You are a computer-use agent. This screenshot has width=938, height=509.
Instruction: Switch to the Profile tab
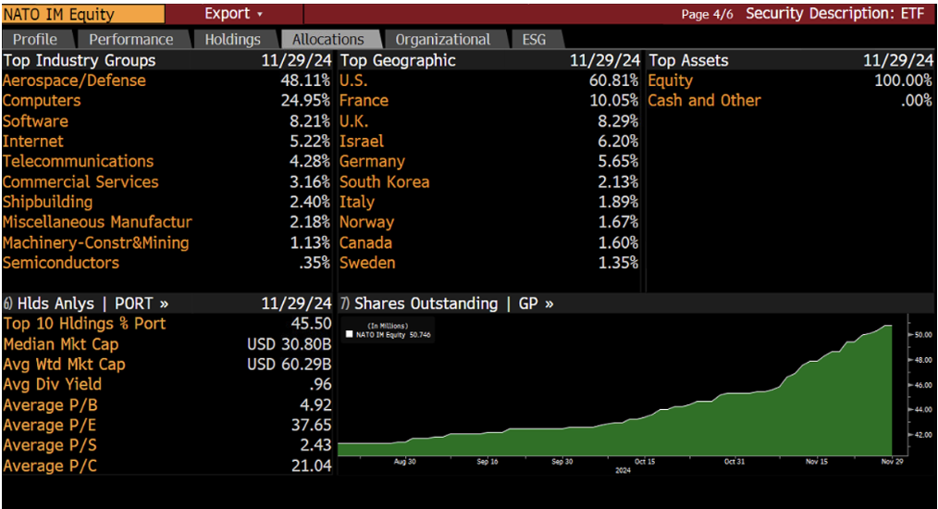35,40
